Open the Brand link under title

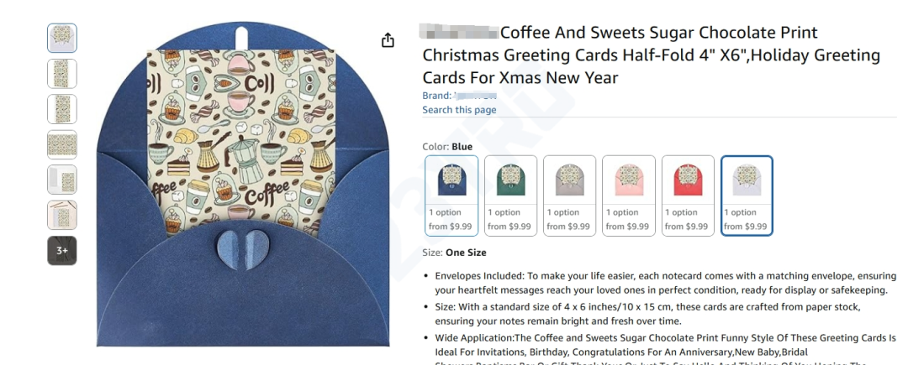pyautogui.click(x=459, y=96)
